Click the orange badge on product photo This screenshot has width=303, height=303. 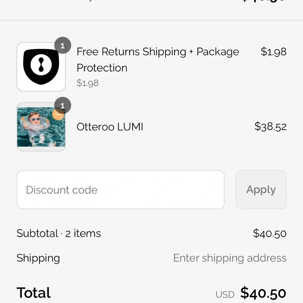pos(58,115)
